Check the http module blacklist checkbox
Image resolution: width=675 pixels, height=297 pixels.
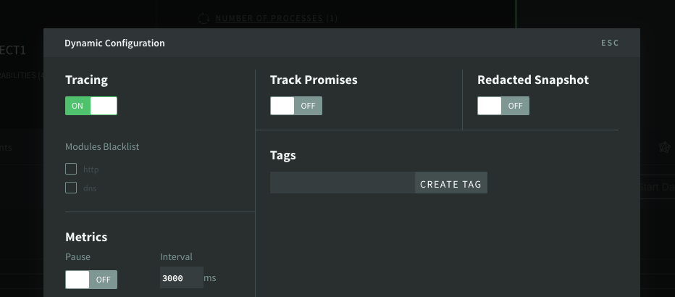(x=71, y=169)
